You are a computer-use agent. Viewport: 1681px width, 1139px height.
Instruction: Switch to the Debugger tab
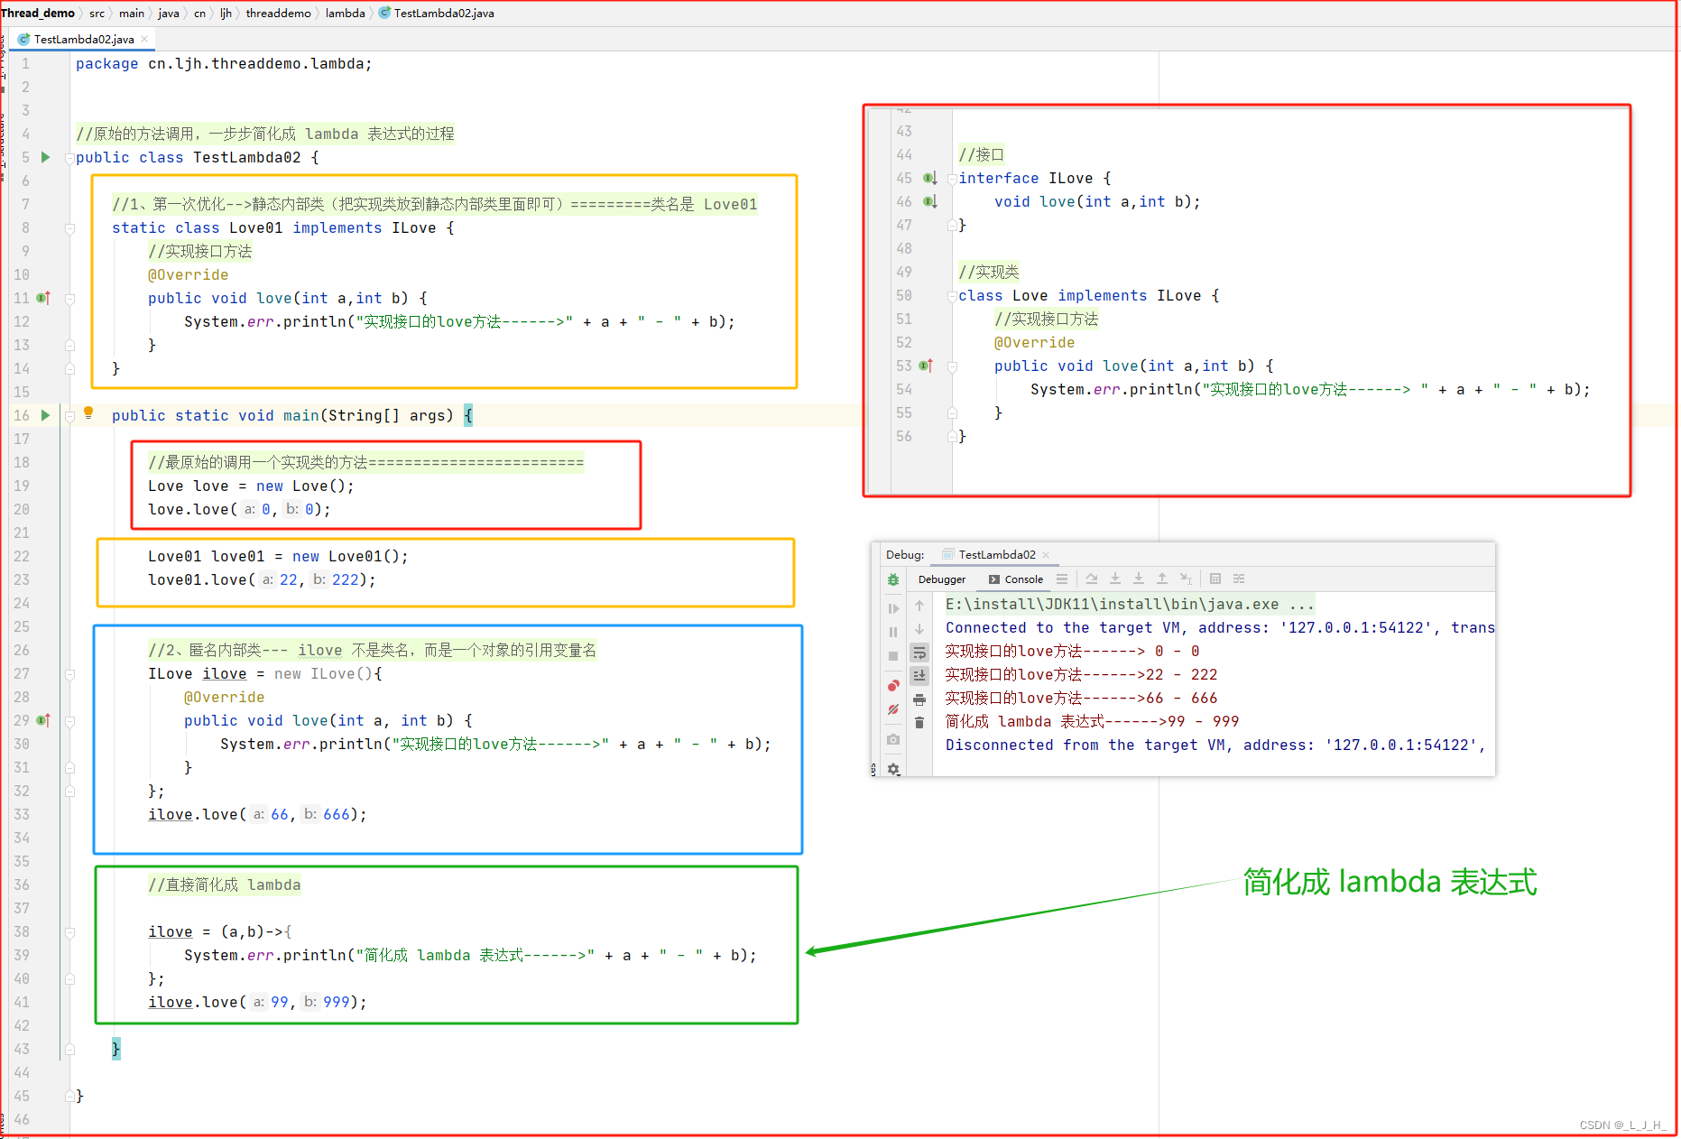point(942,579)
